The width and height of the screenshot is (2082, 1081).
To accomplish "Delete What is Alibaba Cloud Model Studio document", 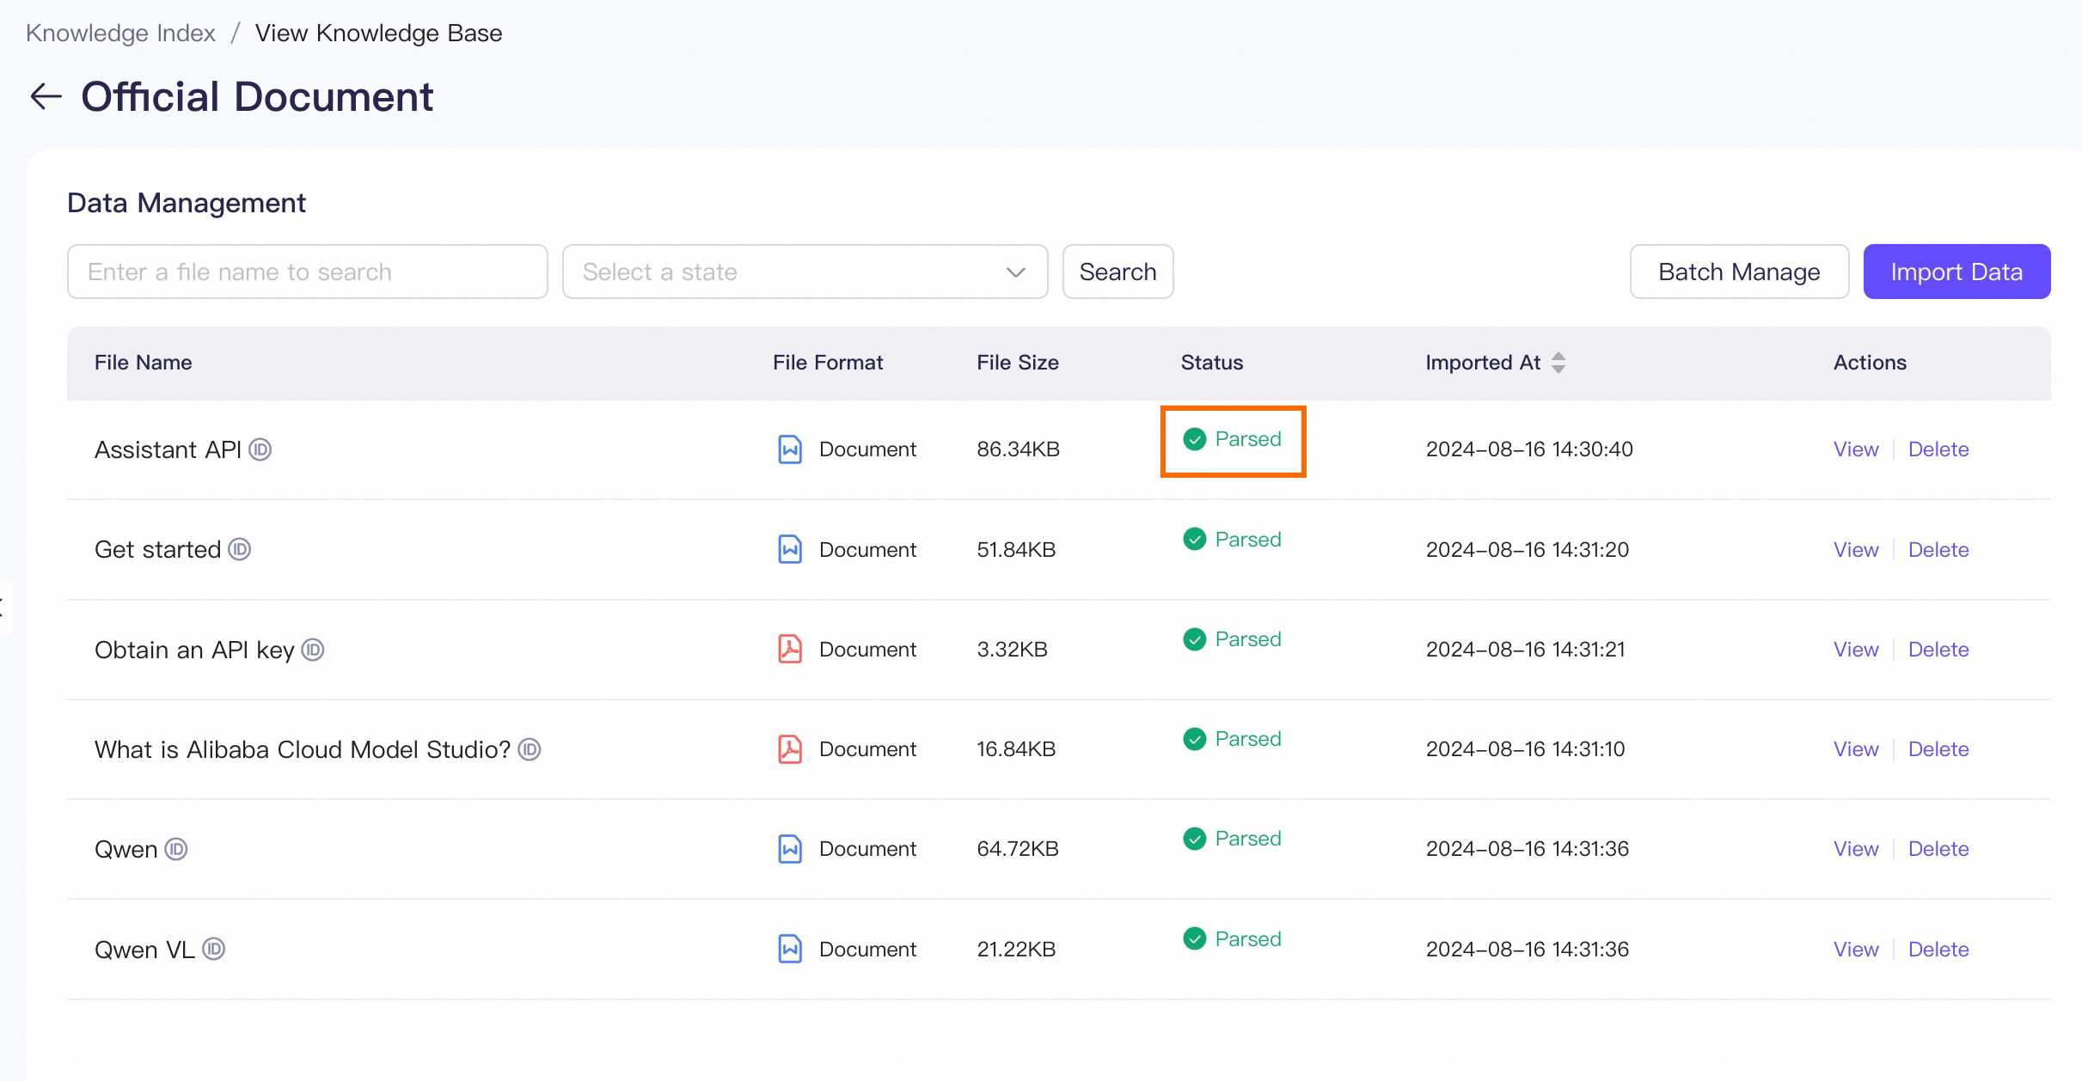I will 1938,749.
